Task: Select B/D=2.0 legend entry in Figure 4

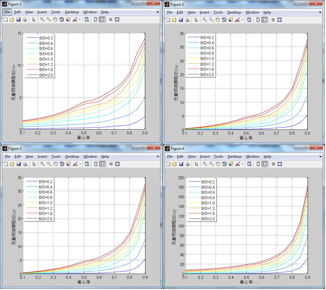Action: 208,219
